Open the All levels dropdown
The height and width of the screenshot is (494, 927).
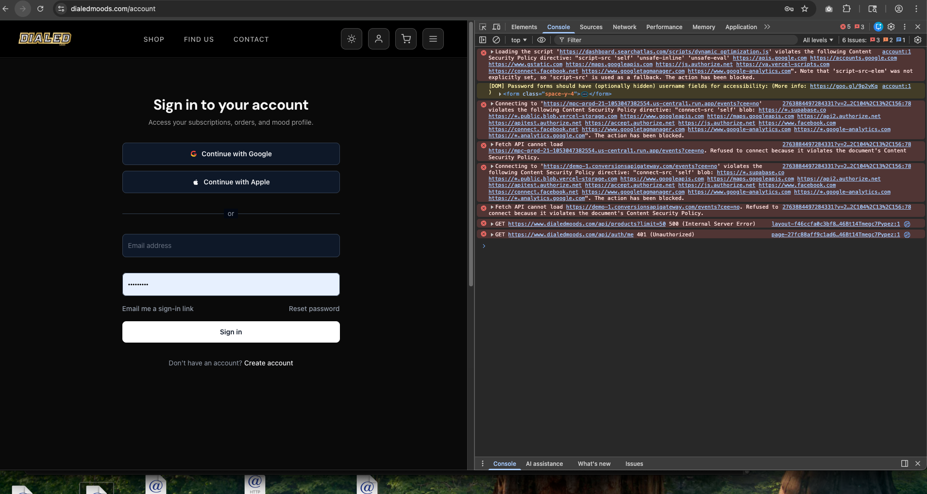[818, 40]
